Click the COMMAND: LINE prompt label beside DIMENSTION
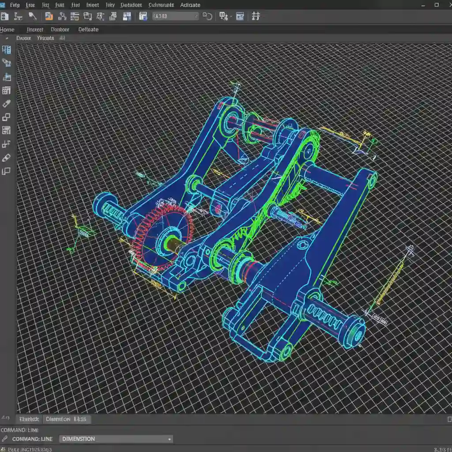The width and height of the screenshot is (452, 452). pos(32,439)
